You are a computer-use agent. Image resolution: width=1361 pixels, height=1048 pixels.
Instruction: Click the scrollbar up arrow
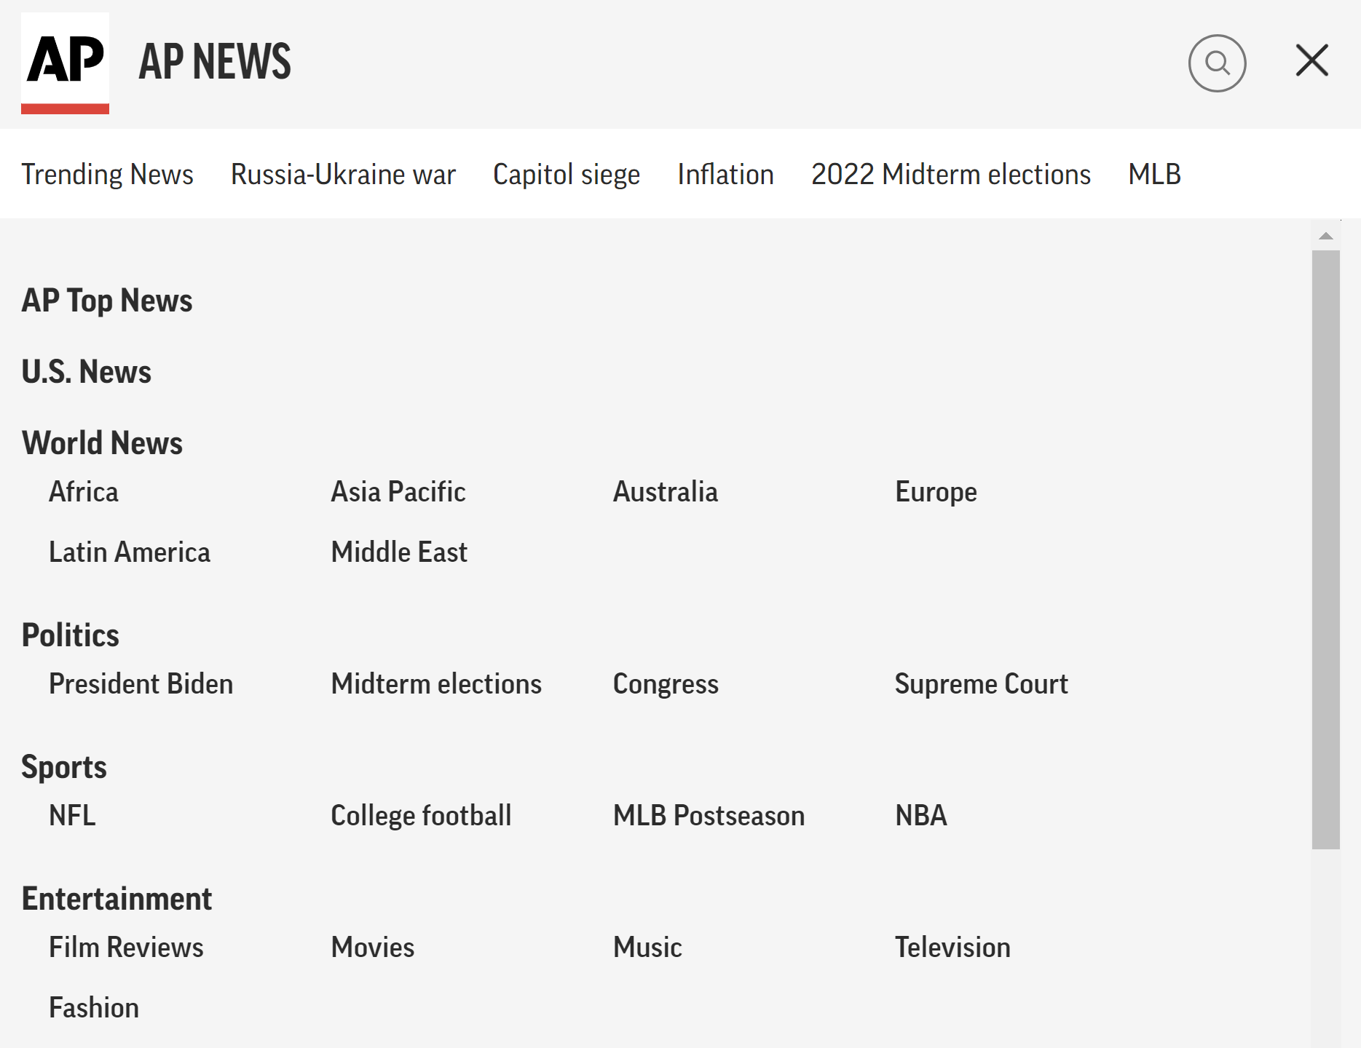point(1325,236)
